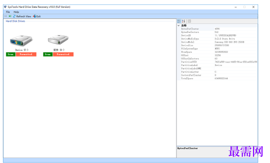Screen dimensions: 270x163
Task: Click the Property Pages icon
Action: (x=189, y=21)
